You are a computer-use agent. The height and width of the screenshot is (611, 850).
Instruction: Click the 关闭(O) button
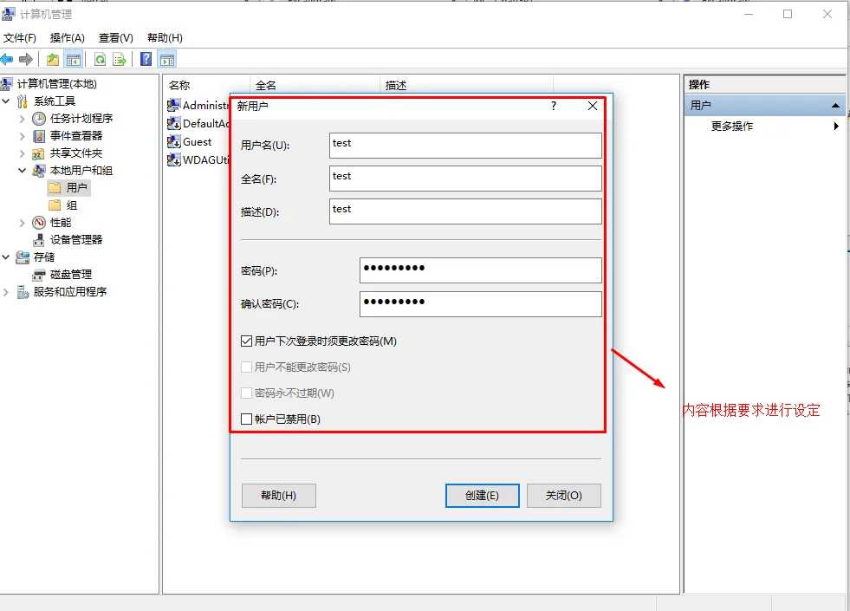(564, 496)
